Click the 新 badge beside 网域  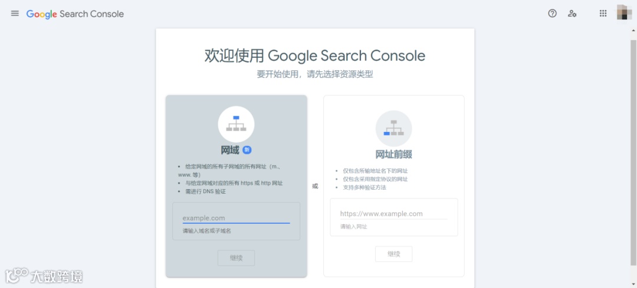click(x=247, y=150)
